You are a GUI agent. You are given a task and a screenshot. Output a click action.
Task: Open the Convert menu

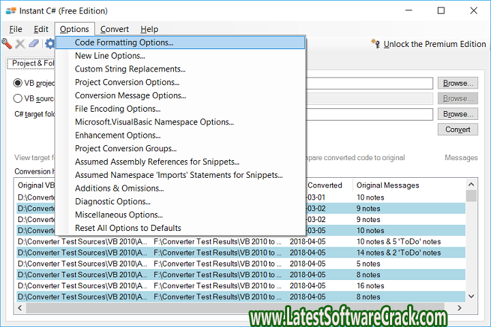pyautogui.click(x=115, y=29)
